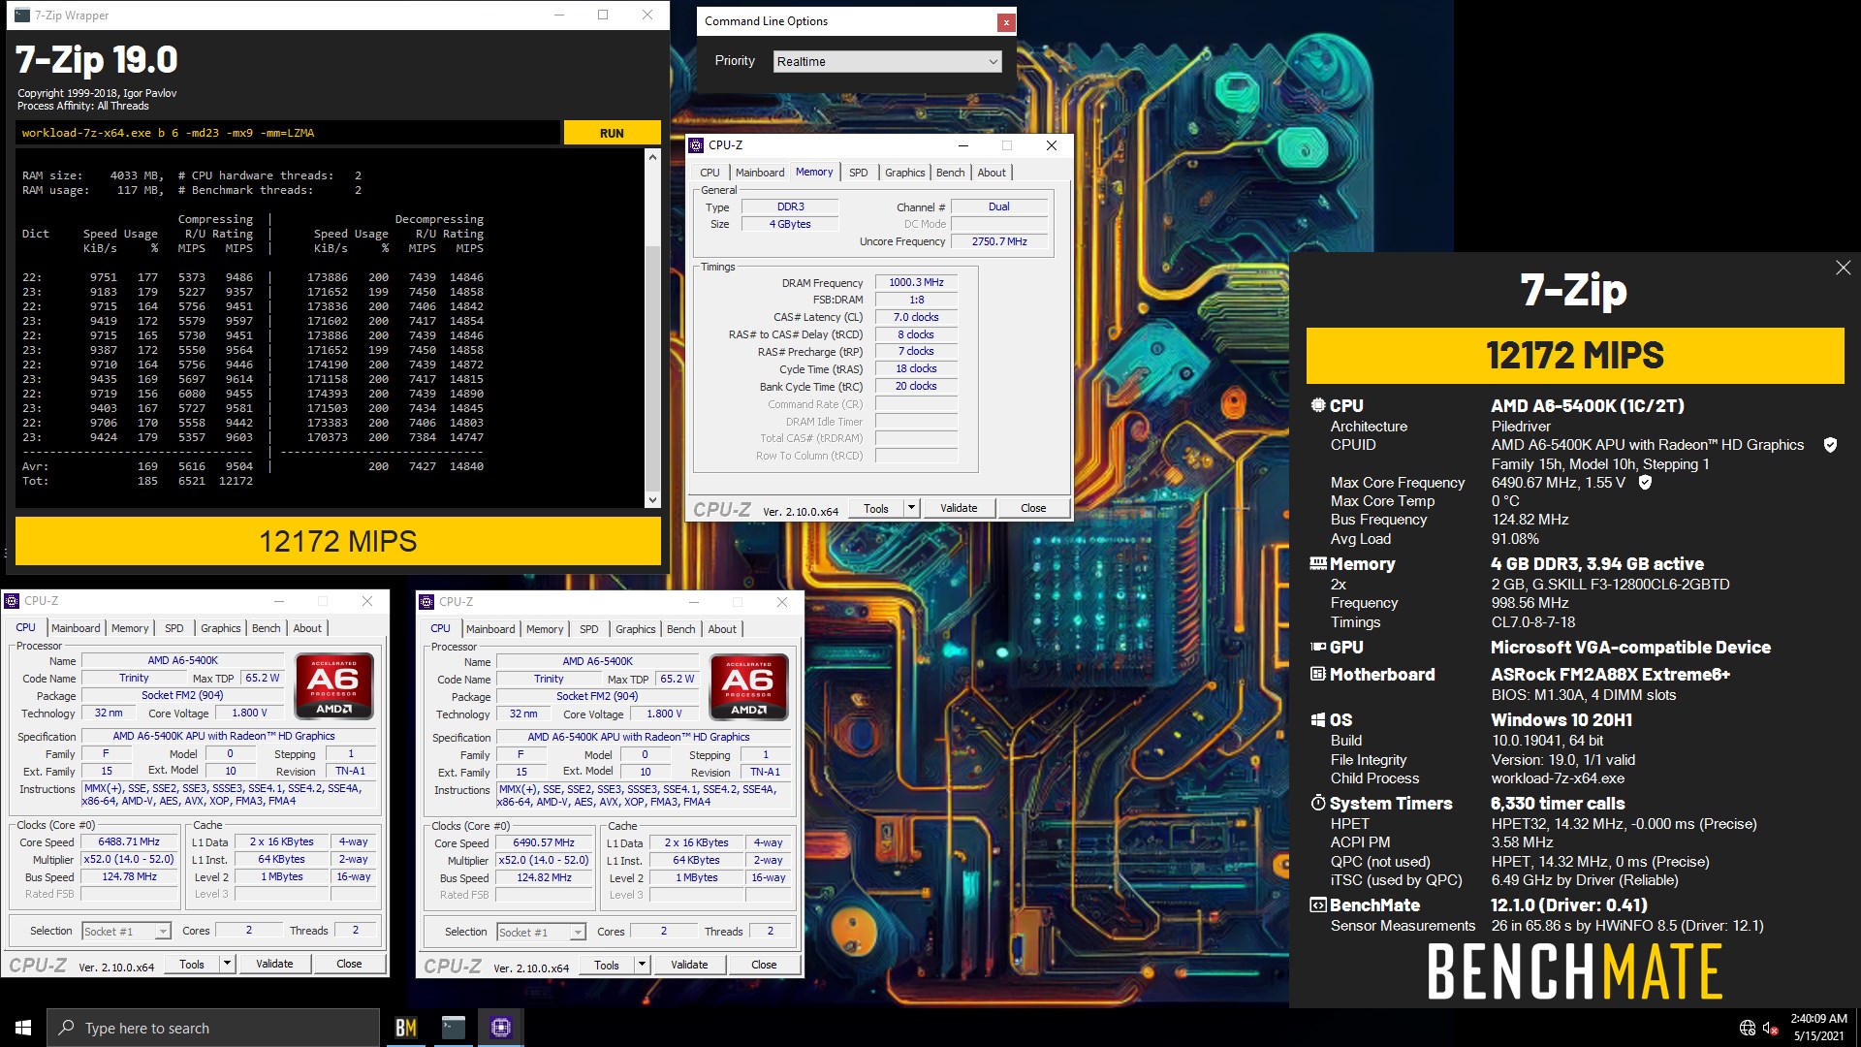
Task: Click the System Timers stopwatch icon
Action: pos(1317,803)
